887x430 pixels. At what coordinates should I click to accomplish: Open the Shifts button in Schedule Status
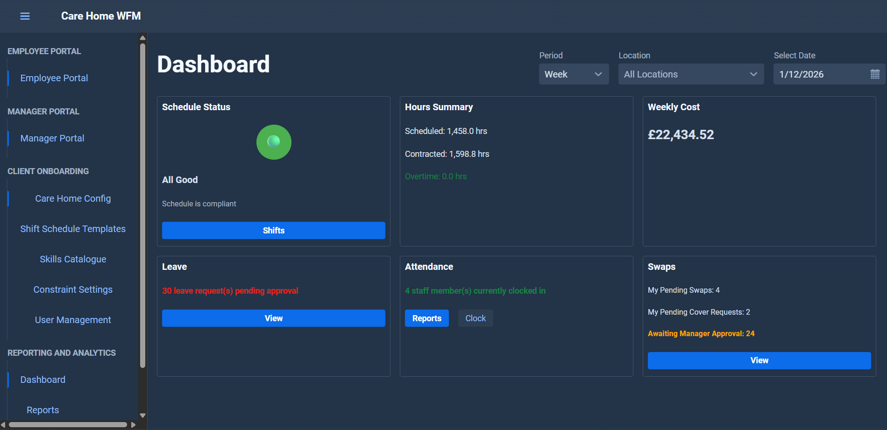point(273,230)
